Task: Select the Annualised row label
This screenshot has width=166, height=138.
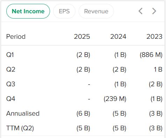Action: click(x=23, y=114)
